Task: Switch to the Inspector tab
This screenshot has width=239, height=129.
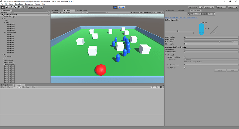Action: [x=170, y=10]
